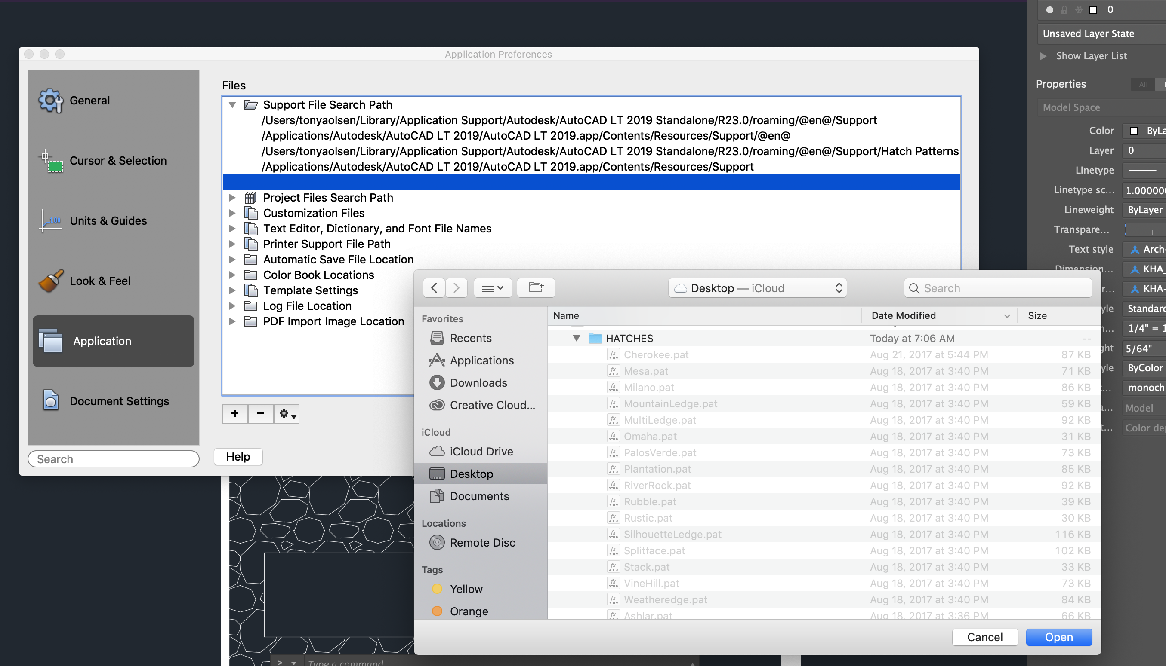The image size is (1166, 666).
Task: Open the Desktop — iCloud location dropdown
Action: [758, 288]
